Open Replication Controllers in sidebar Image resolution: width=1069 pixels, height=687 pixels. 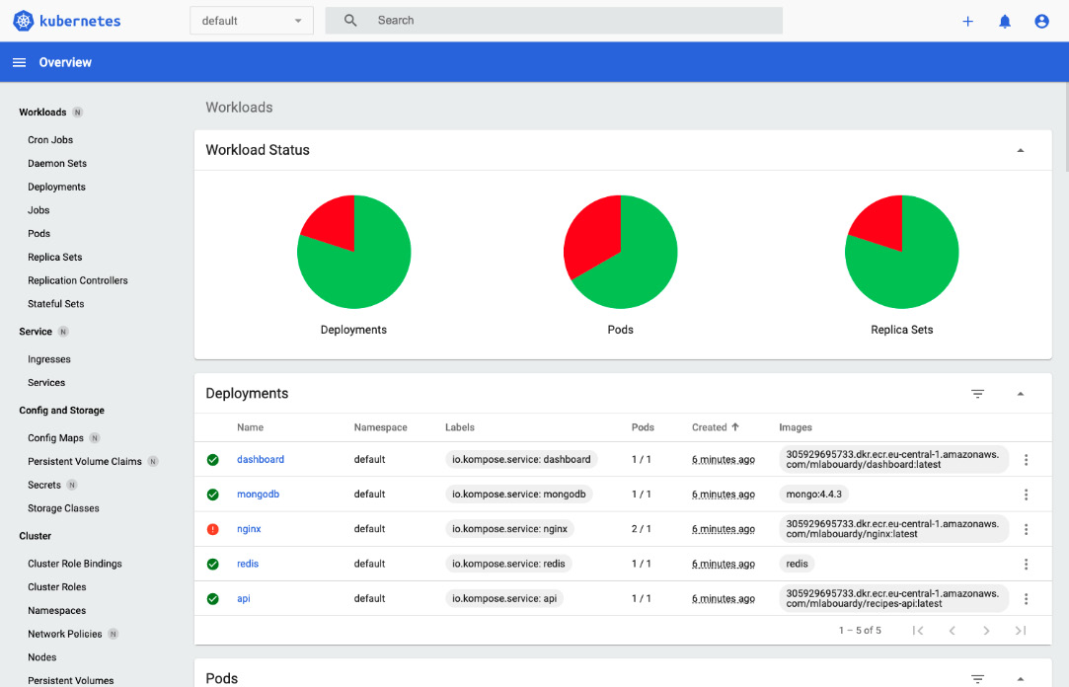78,280
